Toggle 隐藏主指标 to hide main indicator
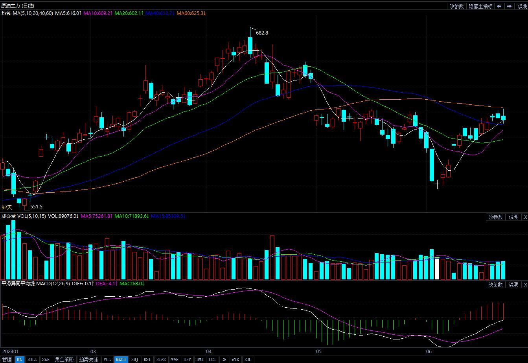This screenshot has width=528, height=363. coord(480,6)
